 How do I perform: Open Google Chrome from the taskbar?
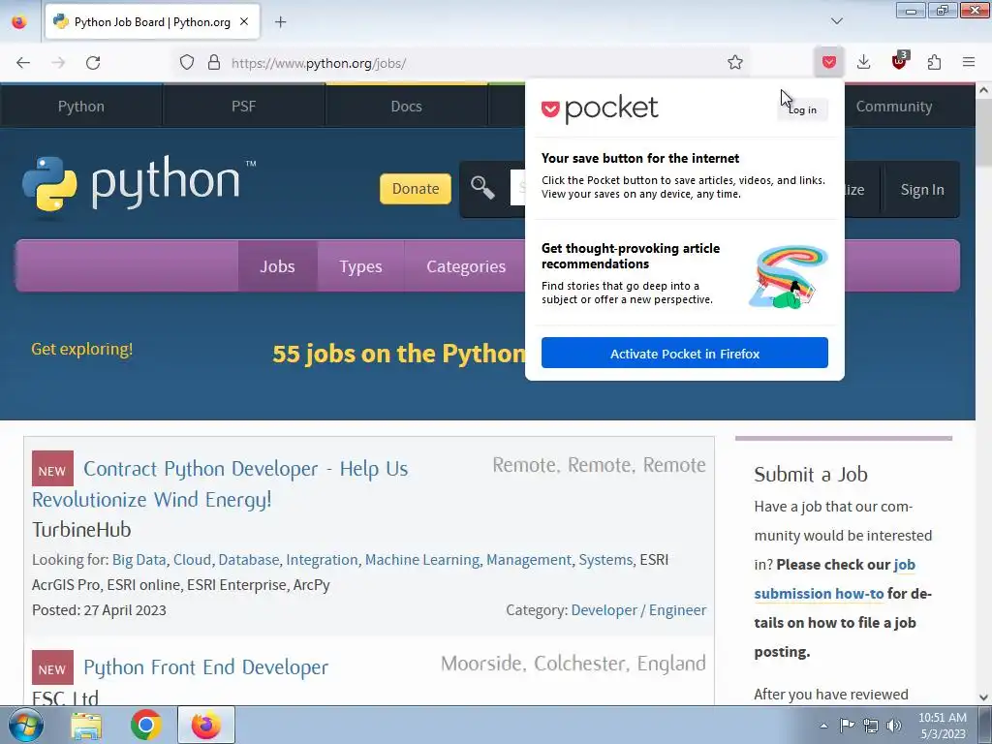145,725
